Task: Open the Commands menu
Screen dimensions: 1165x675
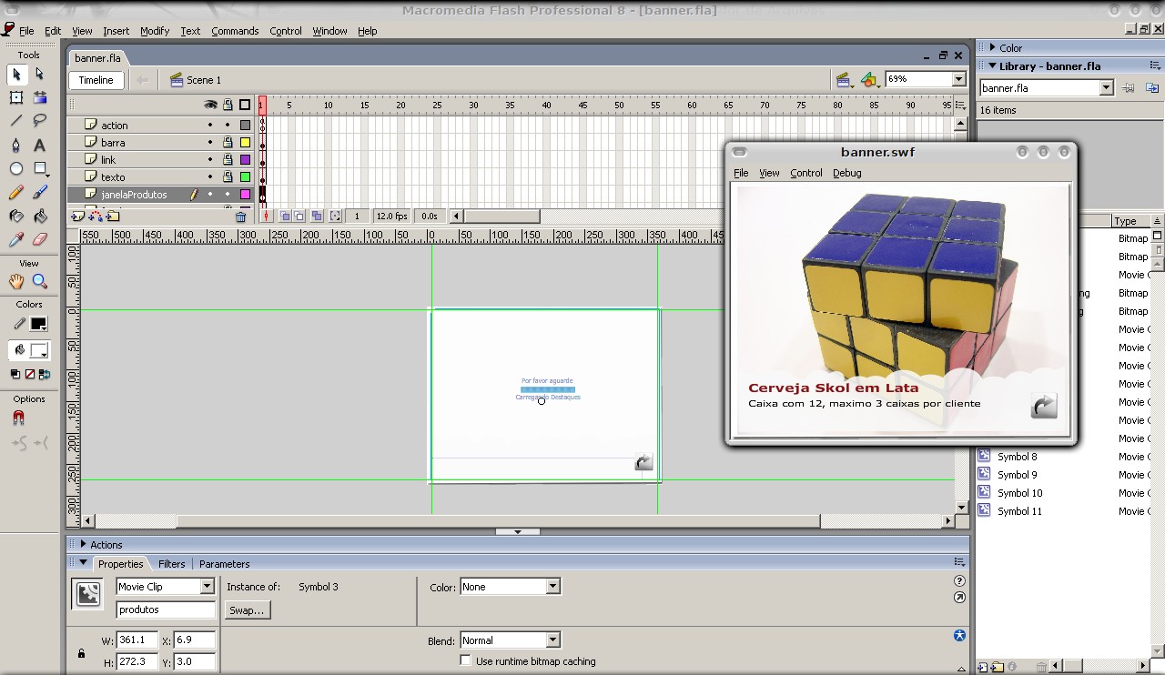Action: point(235,31)
